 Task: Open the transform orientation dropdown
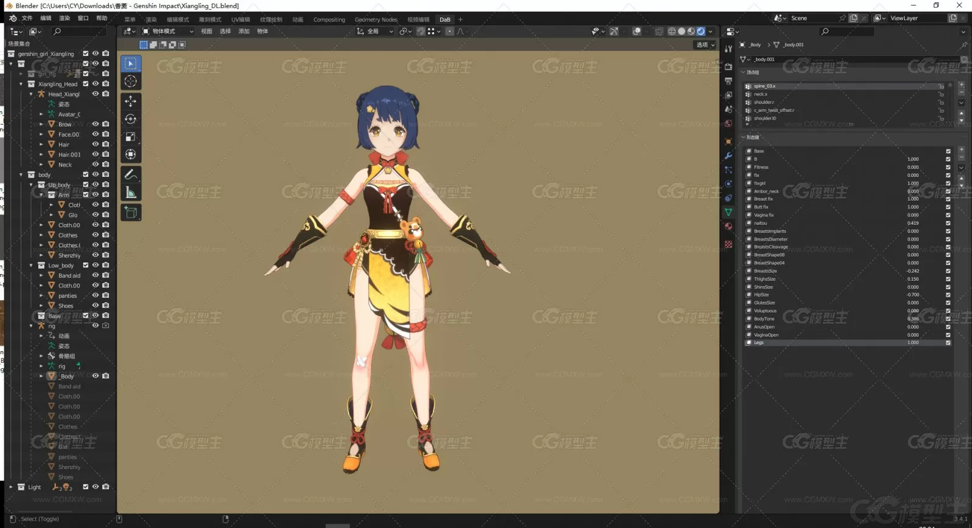pyautogui.click(x=375, y=32)
